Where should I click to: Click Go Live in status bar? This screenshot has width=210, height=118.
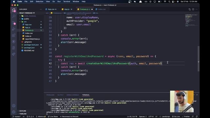click(176, 117)
